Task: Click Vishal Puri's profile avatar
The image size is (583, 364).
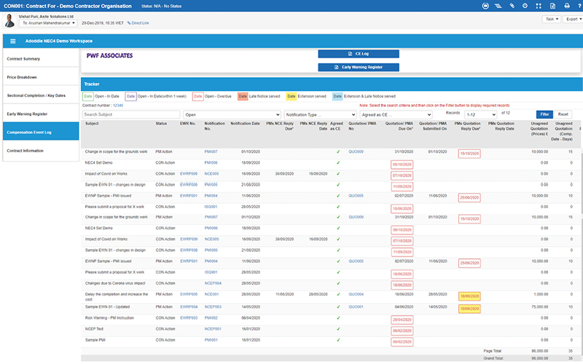Action: coord(9,21)
